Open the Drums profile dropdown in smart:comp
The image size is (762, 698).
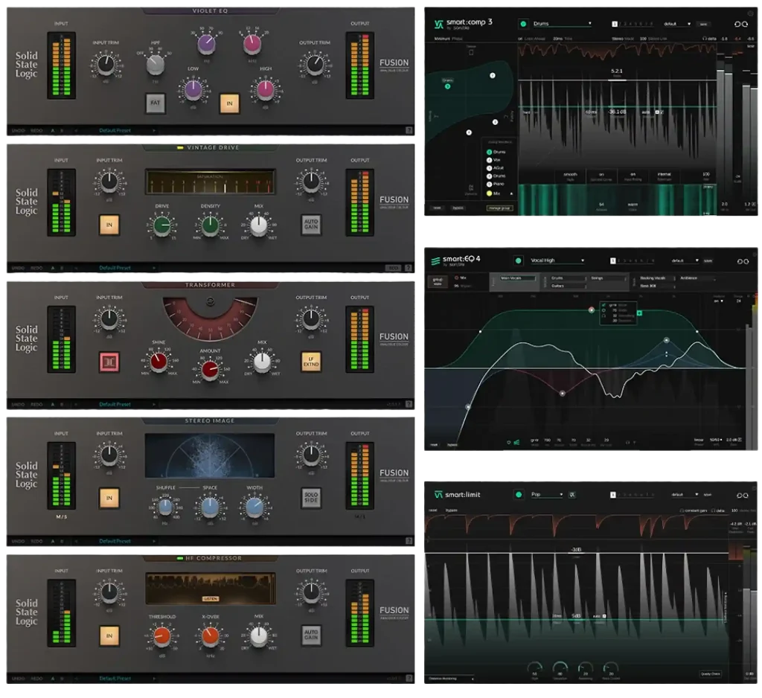click(562, 24)
